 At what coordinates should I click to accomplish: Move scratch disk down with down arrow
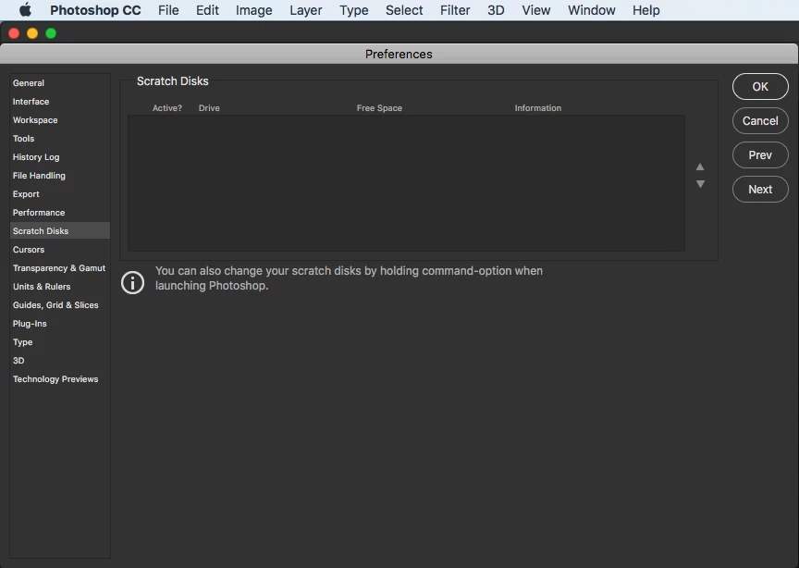pos(700,184)
